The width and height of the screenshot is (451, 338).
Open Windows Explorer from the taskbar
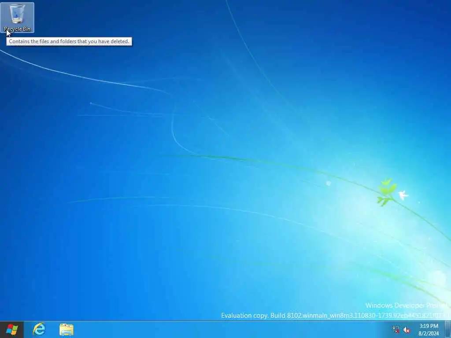[x=67, y=330]
